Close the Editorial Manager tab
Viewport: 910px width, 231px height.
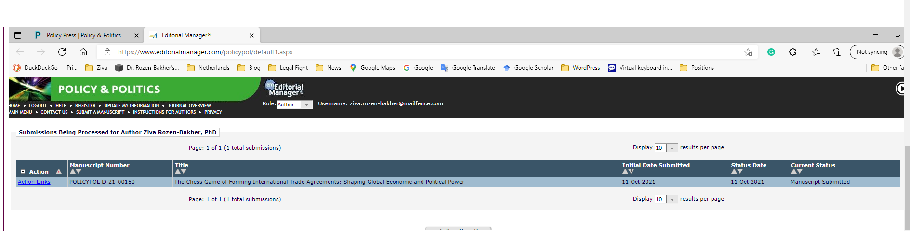(x=251, y=35)
